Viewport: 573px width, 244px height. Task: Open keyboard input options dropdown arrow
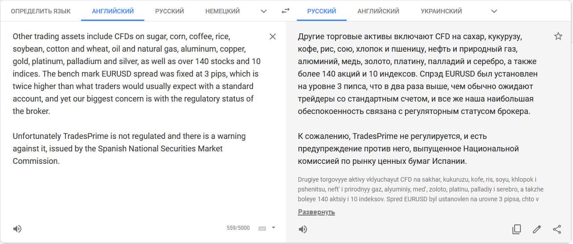274,228
